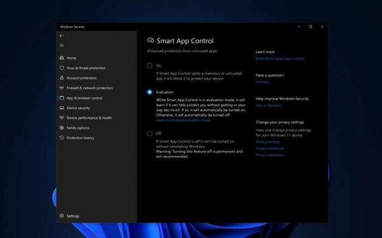Select the Evaluation radio button

(150, 92)
